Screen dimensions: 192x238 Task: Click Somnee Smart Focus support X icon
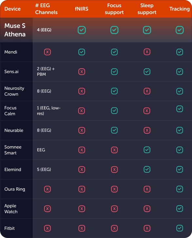point(114,150)
